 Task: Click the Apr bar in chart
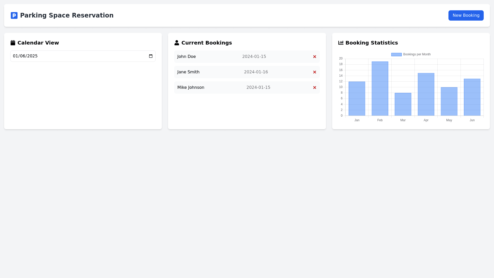point(426,94)
